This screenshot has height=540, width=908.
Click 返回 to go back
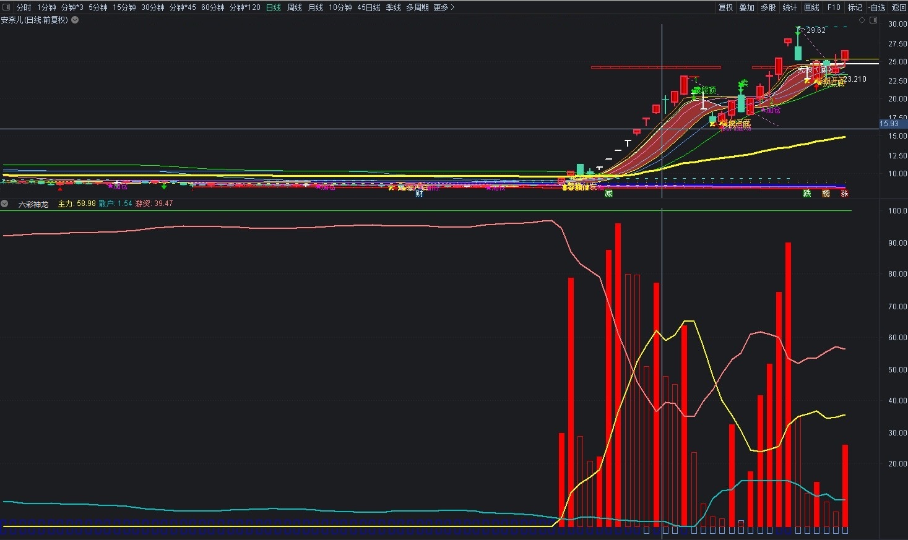(x=899, y=7)
